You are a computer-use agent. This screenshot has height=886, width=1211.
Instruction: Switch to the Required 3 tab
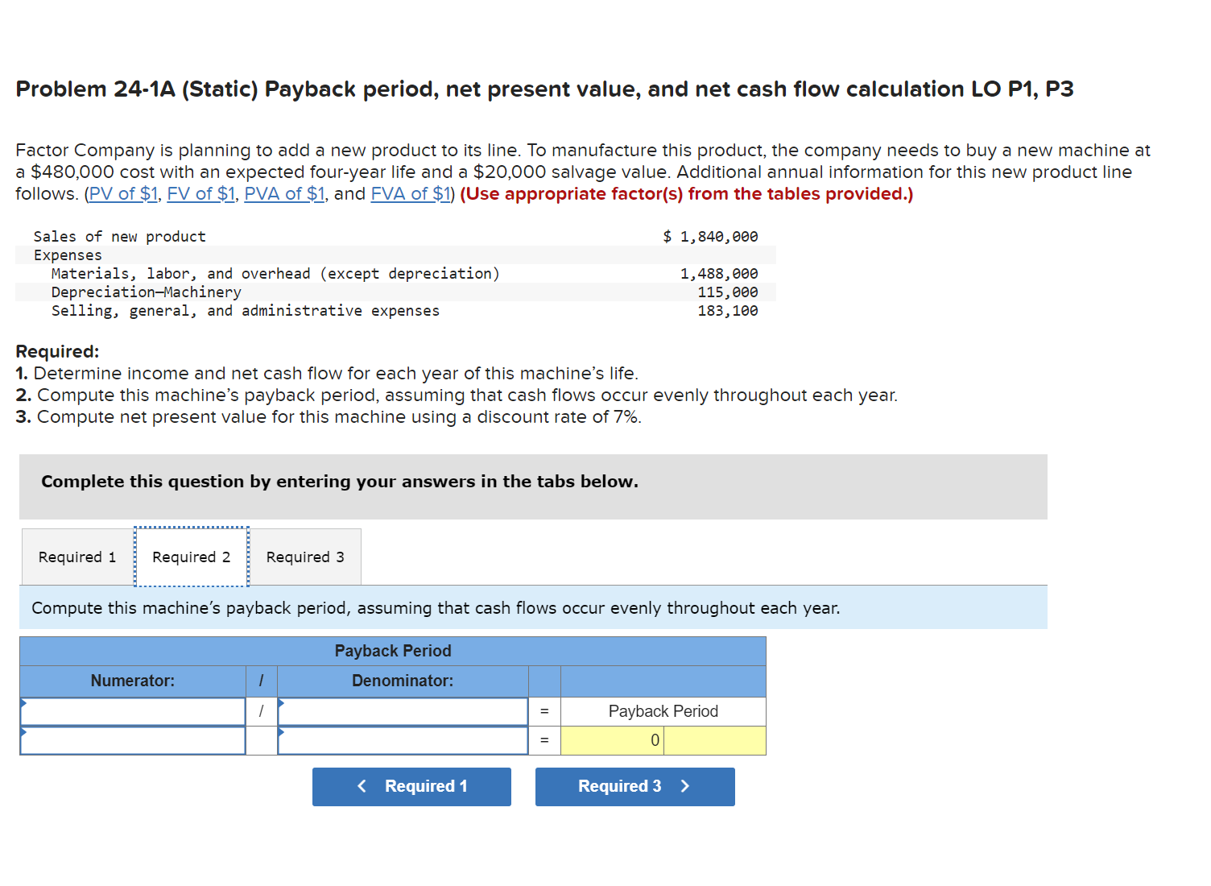(306, 557)
